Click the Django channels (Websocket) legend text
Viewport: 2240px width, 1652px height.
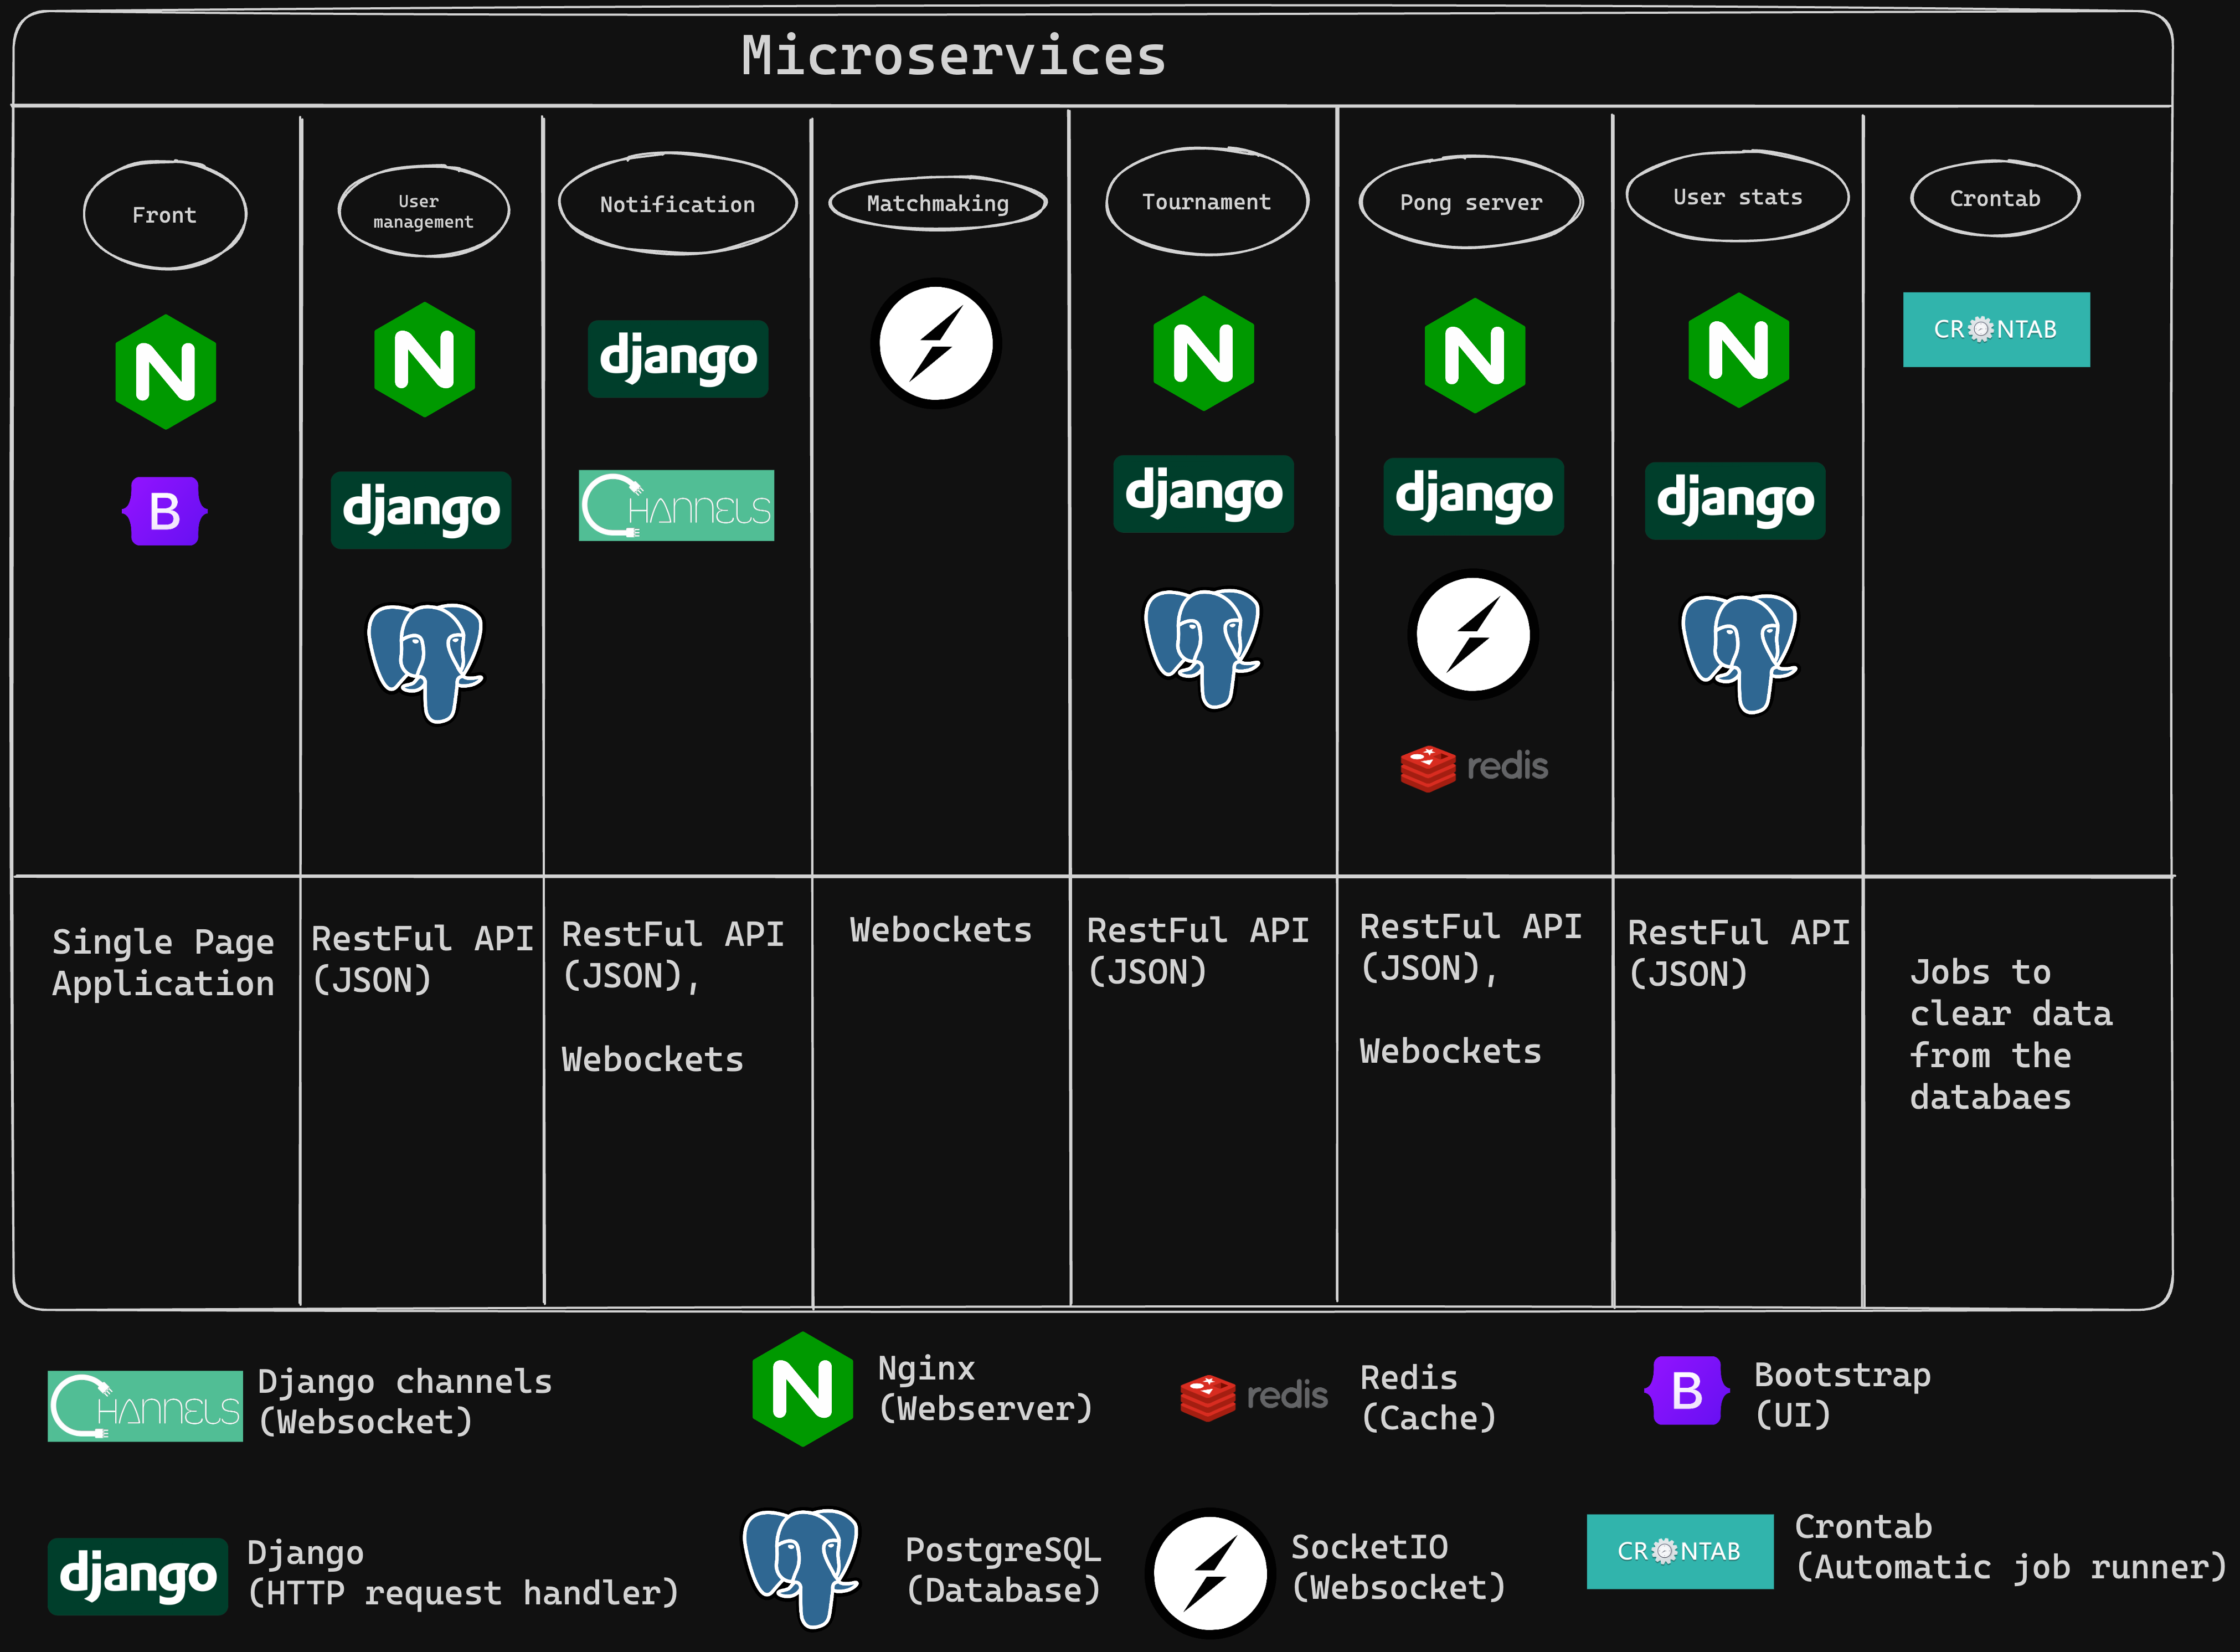click(x=404, y=1401)
